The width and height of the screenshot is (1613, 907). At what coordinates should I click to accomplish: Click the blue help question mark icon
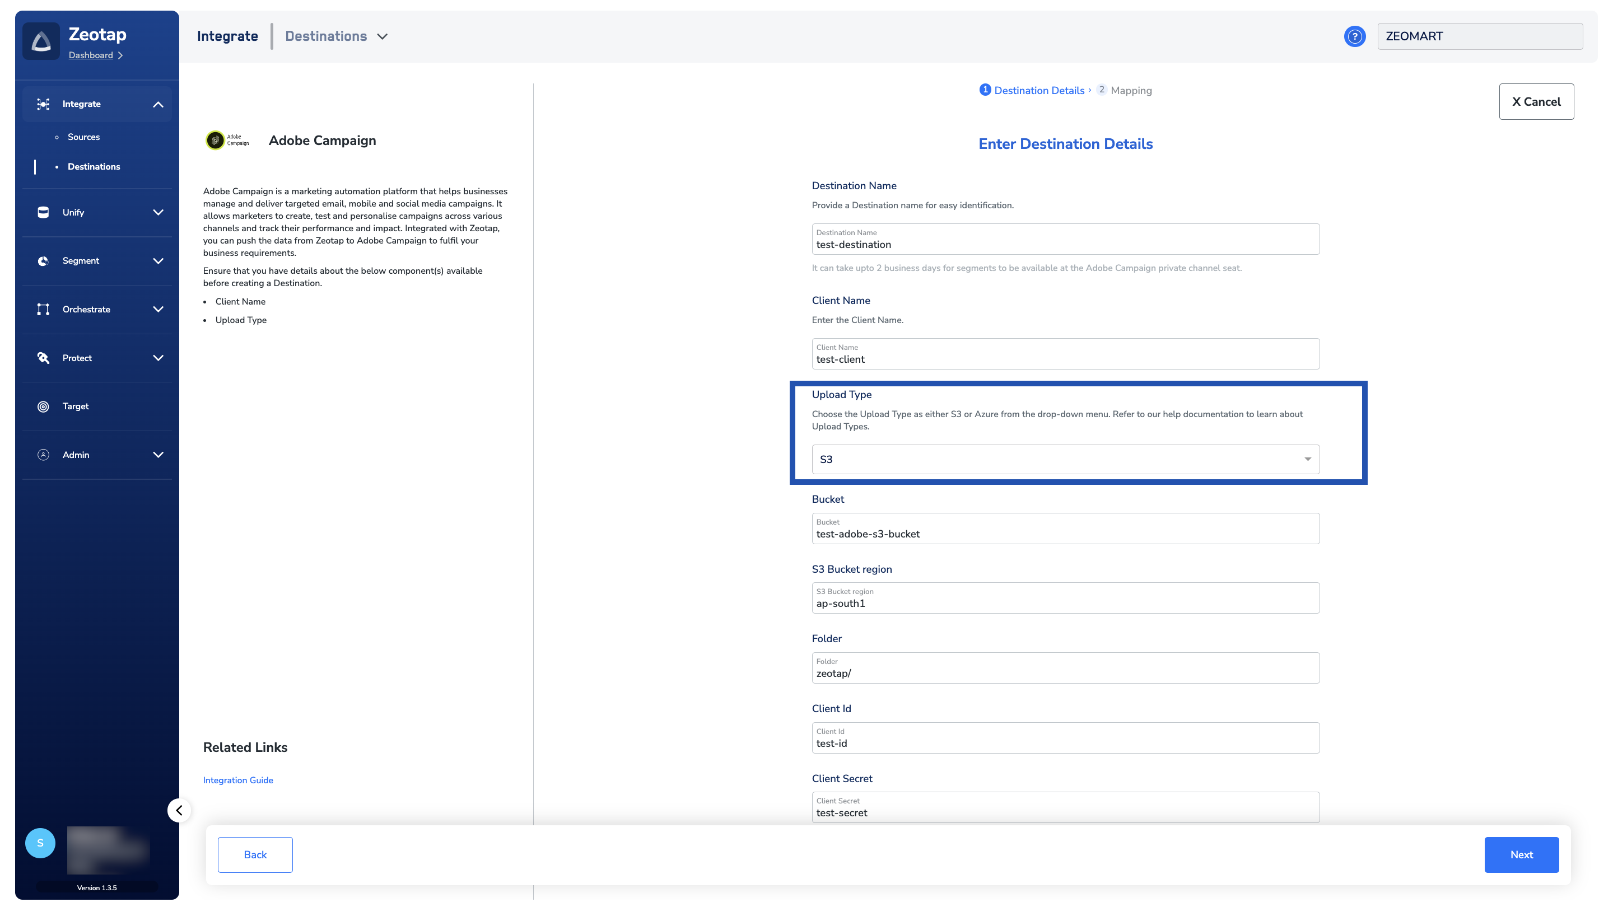coord(1354,36)
